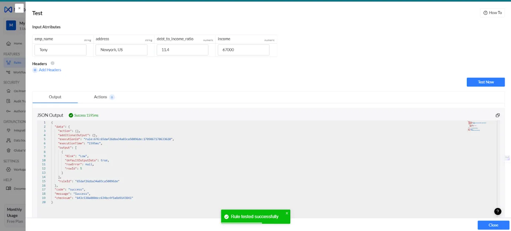Click the checksum line in the JSON
The width and height of the screenshot is (511, 231).
[x=94, y=198]
